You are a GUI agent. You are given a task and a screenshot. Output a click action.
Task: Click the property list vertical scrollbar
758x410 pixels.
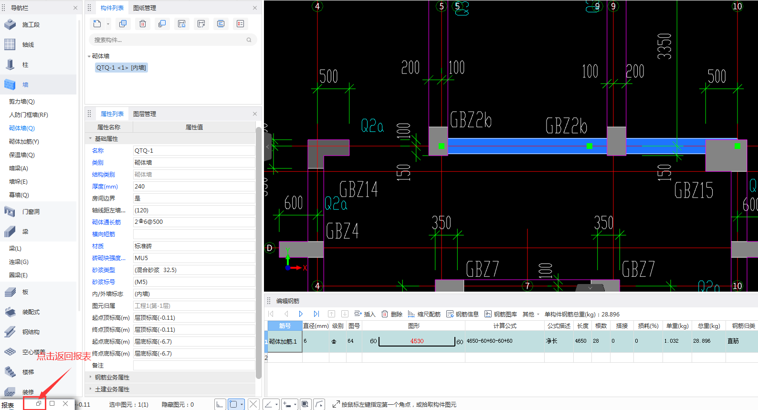click(x=259, y=253)
